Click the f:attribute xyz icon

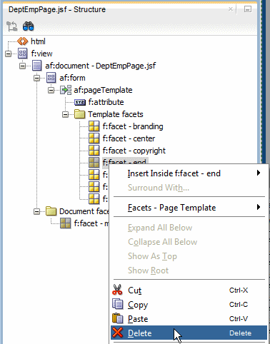tap(80, 102)
